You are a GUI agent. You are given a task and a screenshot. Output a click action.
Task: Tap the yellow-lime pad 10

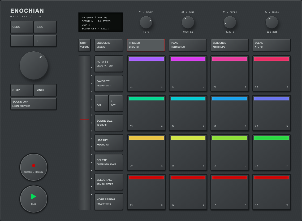[188, 153]
